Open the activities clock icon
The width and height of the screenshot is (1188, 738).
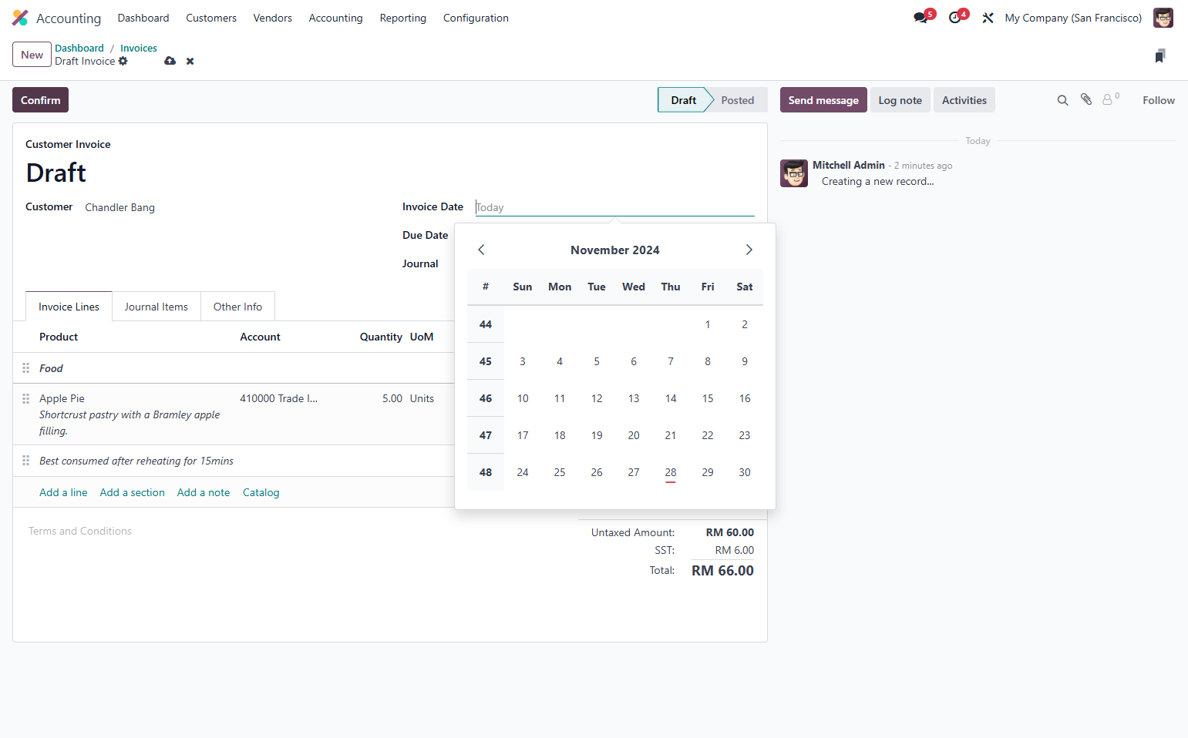pyautogui.click(x=955, y=18)
